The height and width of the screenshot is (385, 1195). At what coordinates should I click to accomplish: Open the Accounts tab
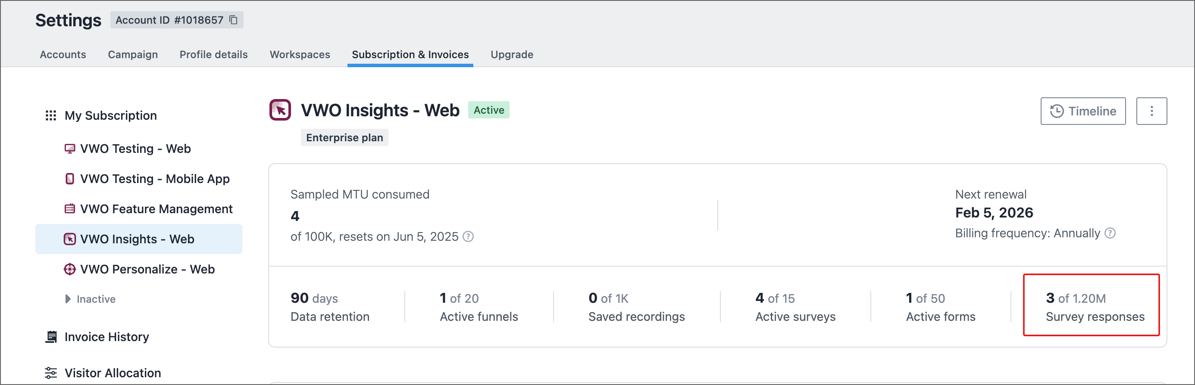point(63,55)
